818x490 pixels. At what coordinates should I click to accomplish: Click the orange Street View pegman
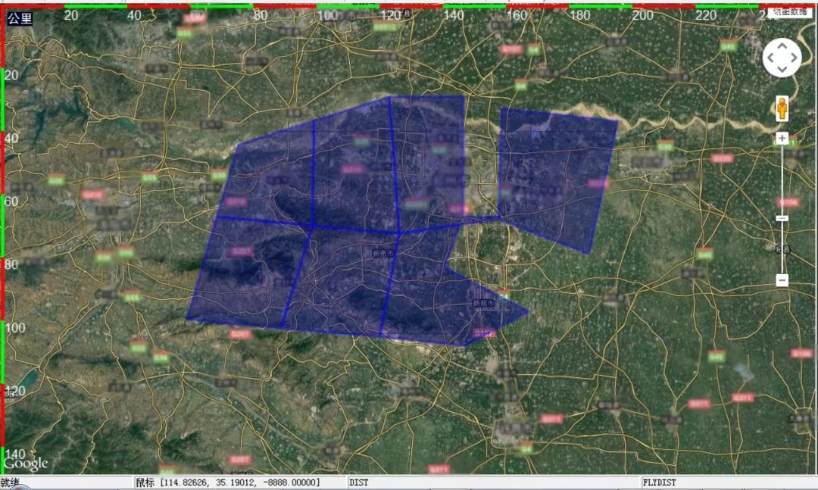pyautogui.click(x=782, y=109)
